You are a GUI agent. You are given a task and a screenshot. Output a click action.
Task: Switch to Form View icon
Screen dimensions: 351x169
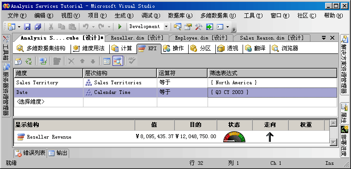107,61
